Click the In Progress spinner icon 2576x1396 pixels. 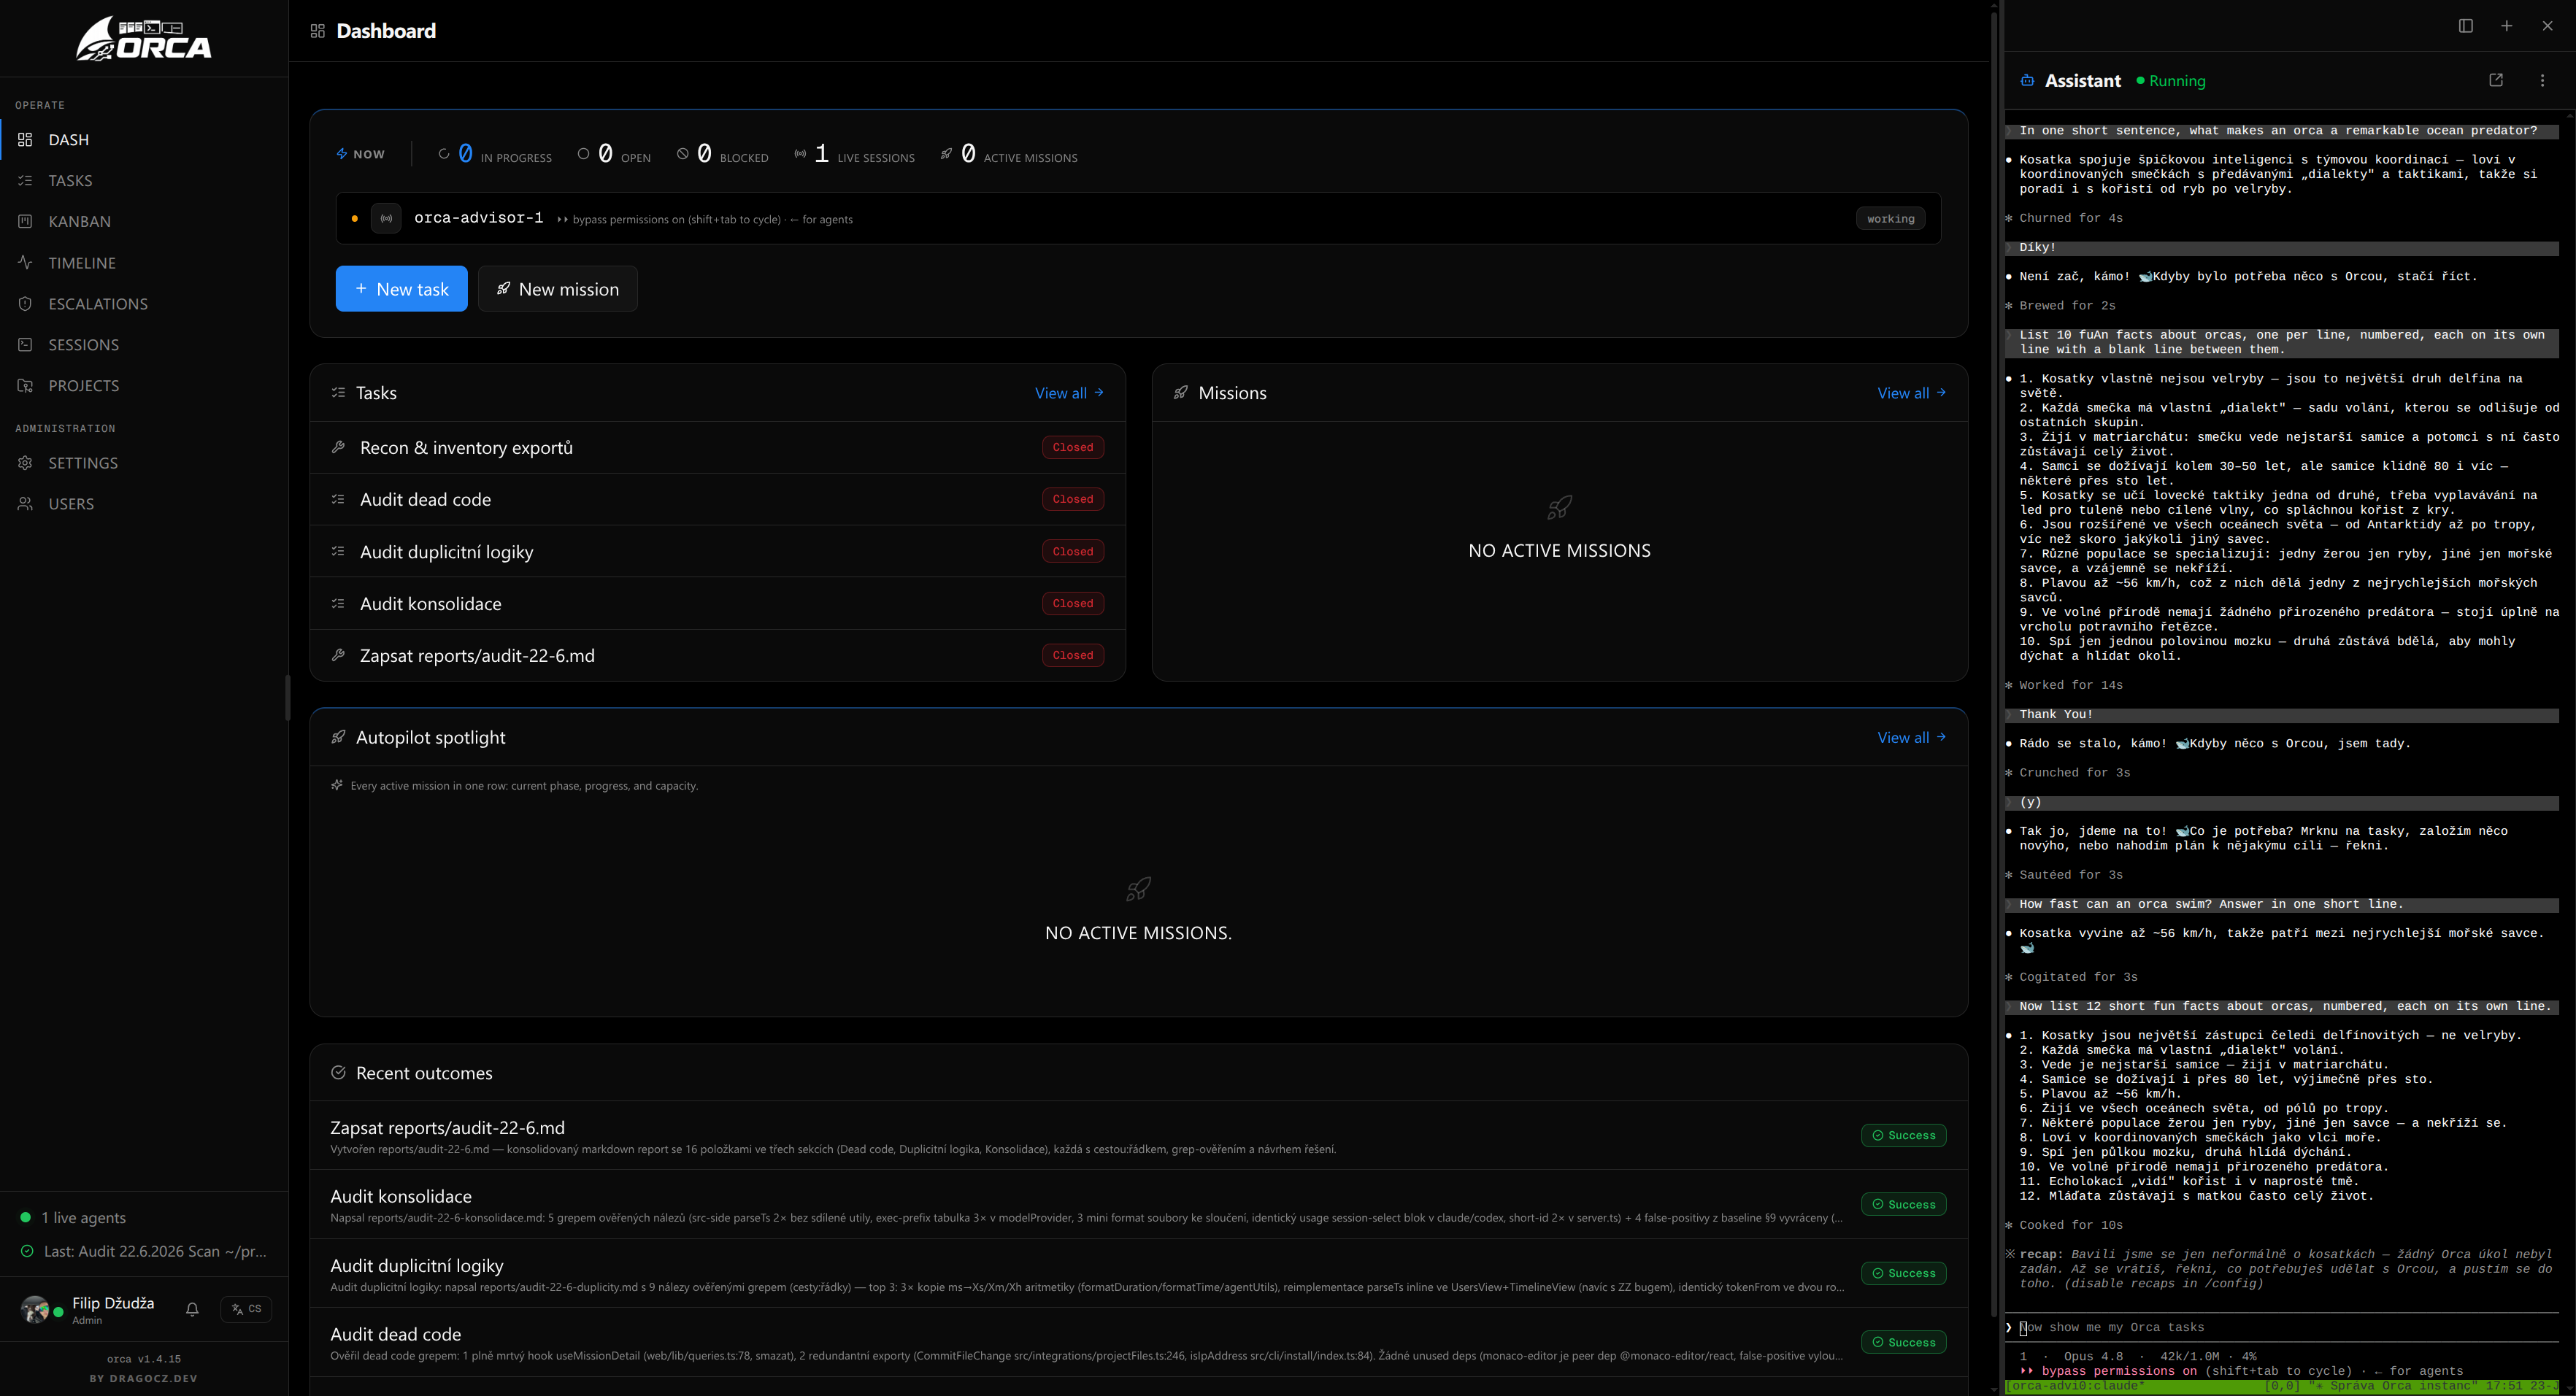click(444, 154)
